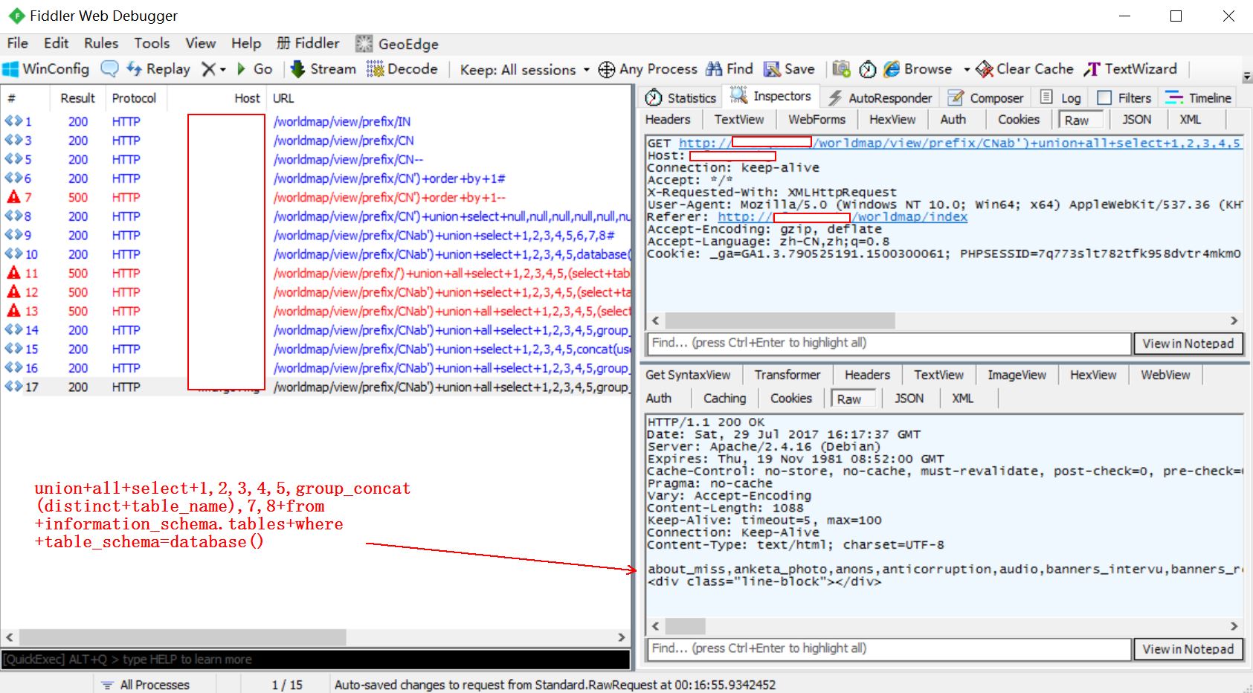
Task: Click the Any Process crosshair icon
Action: pyautogui.click(x=607, y=70)
